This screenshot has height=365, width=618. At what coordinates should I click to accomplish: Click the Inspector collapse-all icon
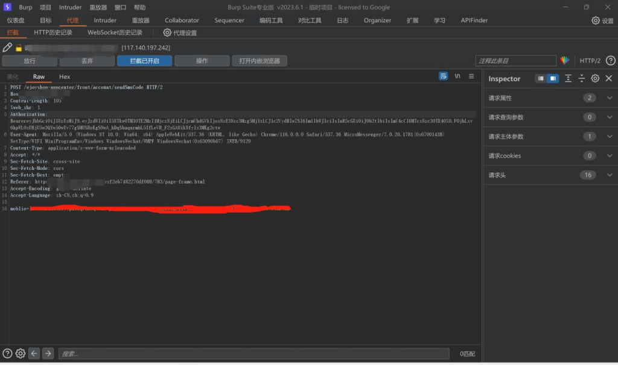(x=582, y=79)
